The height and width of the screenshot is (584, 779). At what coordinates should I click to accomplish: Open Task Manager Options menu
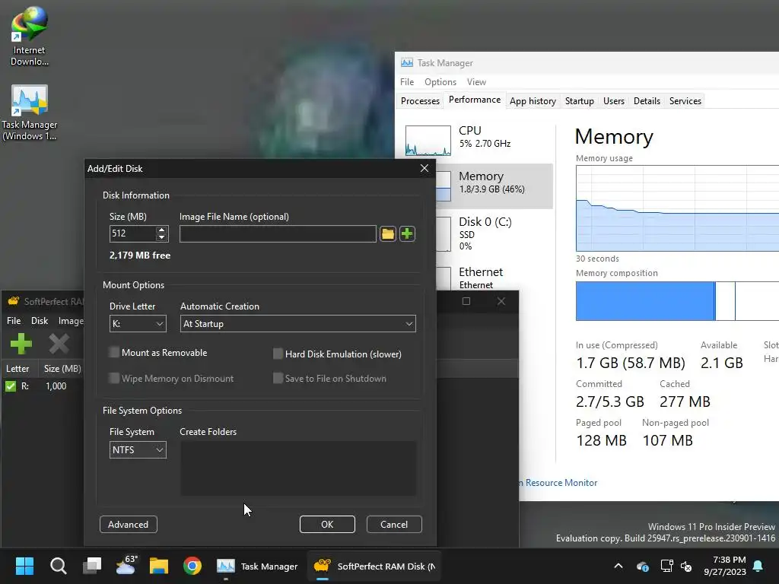(440, 82)
